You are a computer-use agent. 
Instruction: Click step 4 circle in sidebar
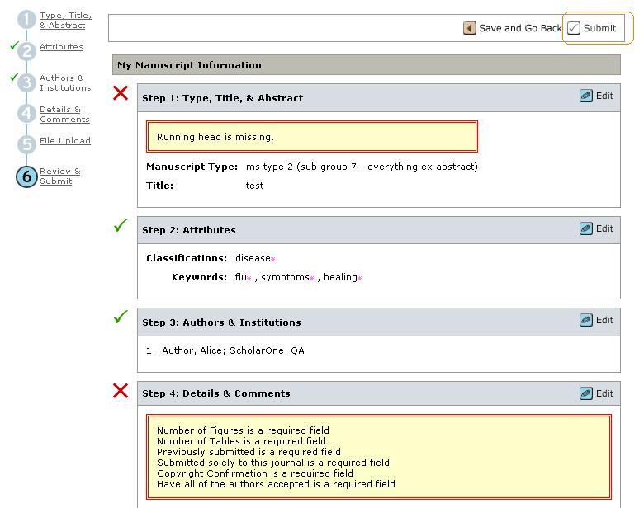26,114
